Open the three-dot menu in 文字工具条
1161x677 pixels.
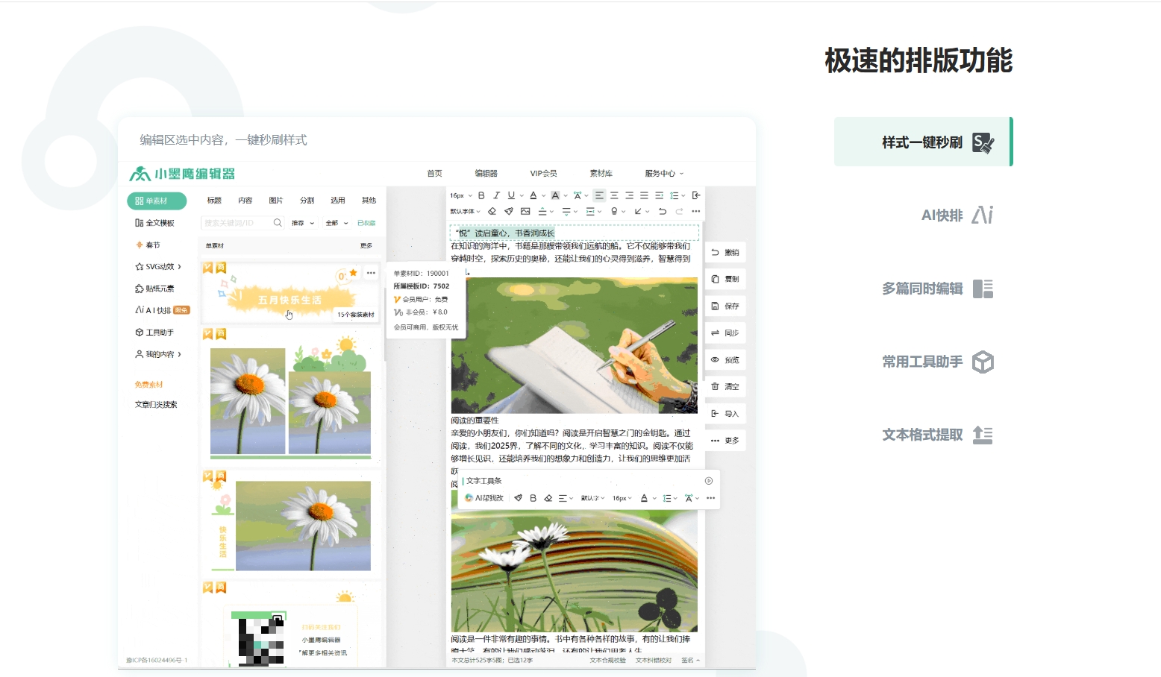[x=710, y=498]
